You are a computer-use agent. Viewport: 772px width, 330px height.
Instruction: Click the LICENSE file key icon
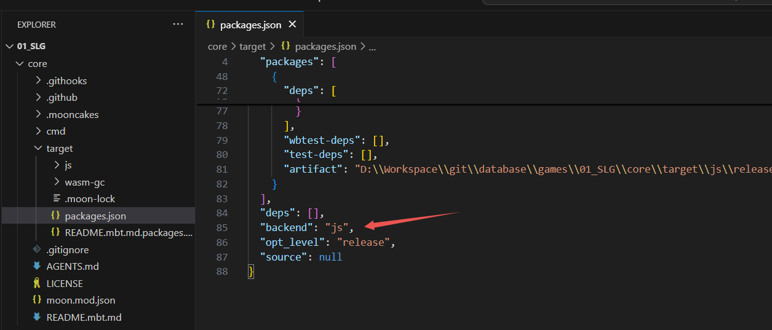click(37, 283)
